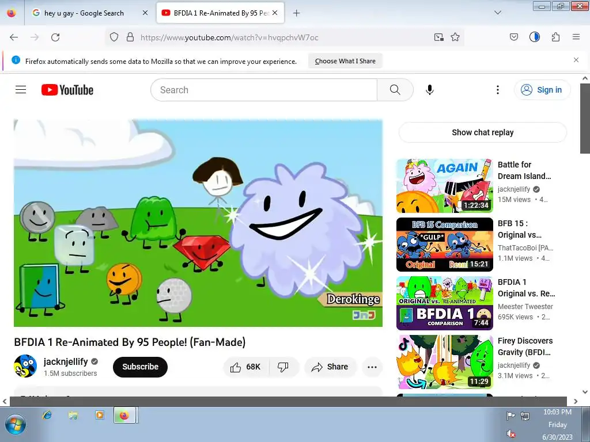The width and height of the screenshot is (590, 442).
Task: Subscribe to jacknjellify channel
Action: pyautogui.click(x=140, y=367)
